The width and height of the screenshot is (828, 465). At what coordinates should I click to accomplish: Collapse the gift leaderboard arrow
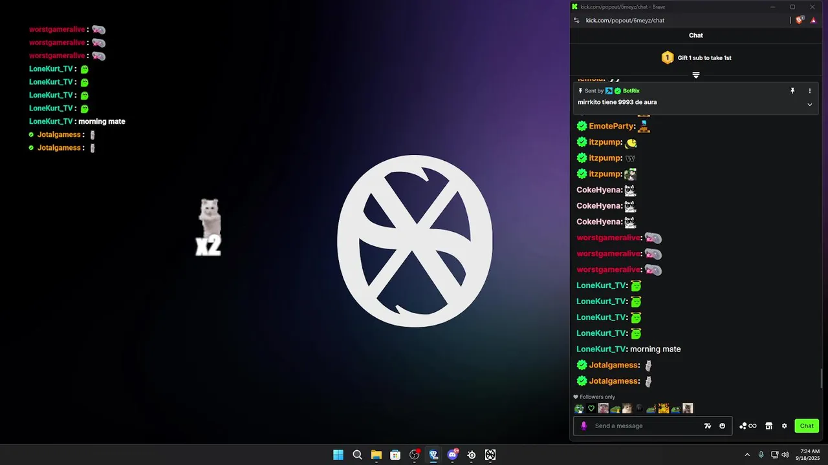coord(696,75)
